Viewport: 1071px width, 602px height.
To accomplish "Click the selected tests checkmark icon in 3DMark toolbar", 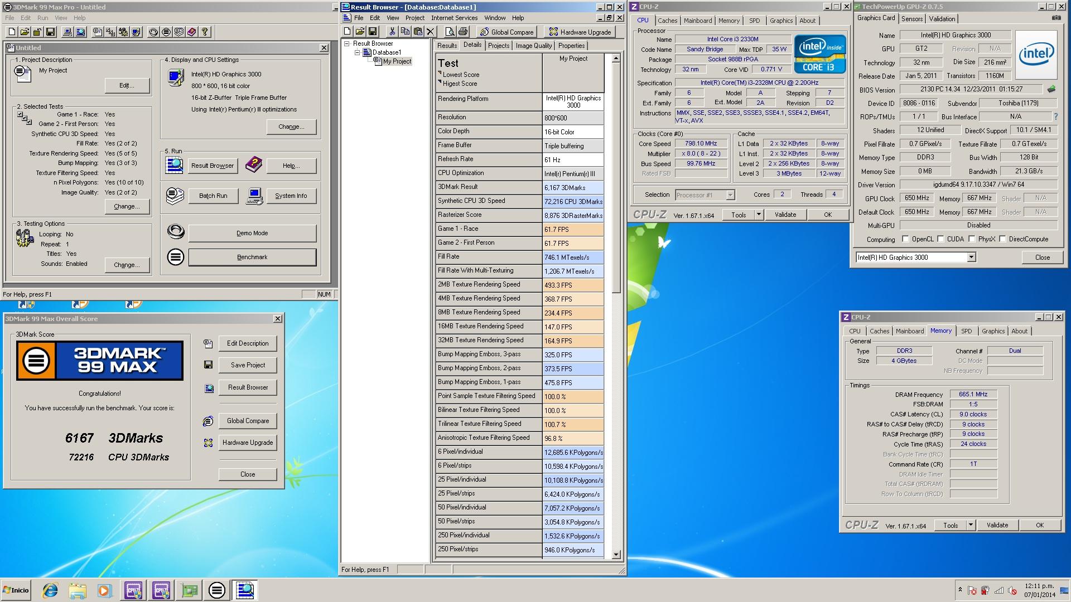I will 110,32.
